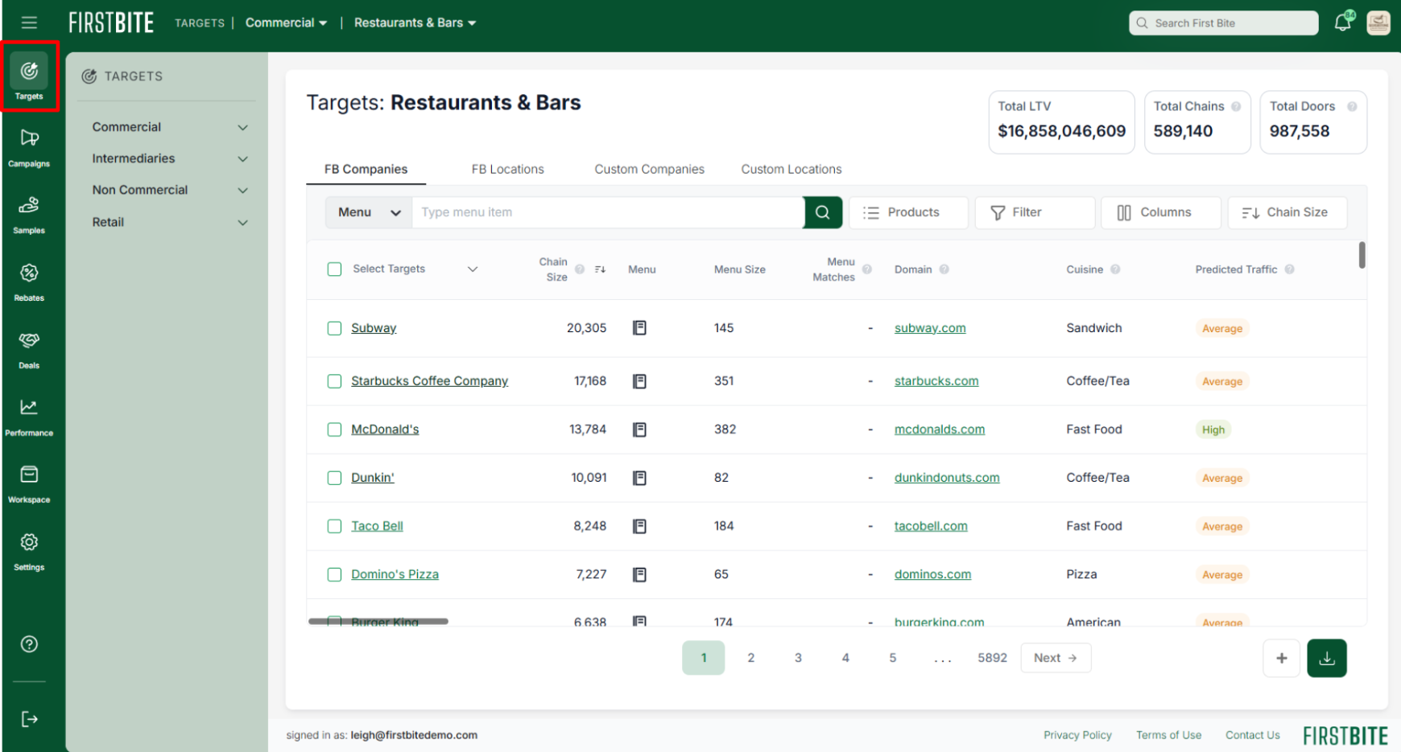Screen dimensions: 1401x752
Task: Open the help question mark icon
Action: point(29,644)
